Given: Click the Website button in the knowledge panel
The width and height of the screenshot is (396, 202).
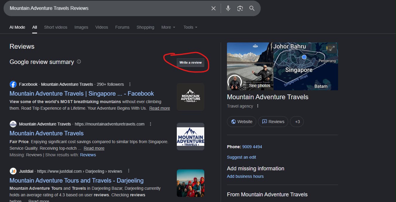Looking at the screenshot, I should (242, 122).
